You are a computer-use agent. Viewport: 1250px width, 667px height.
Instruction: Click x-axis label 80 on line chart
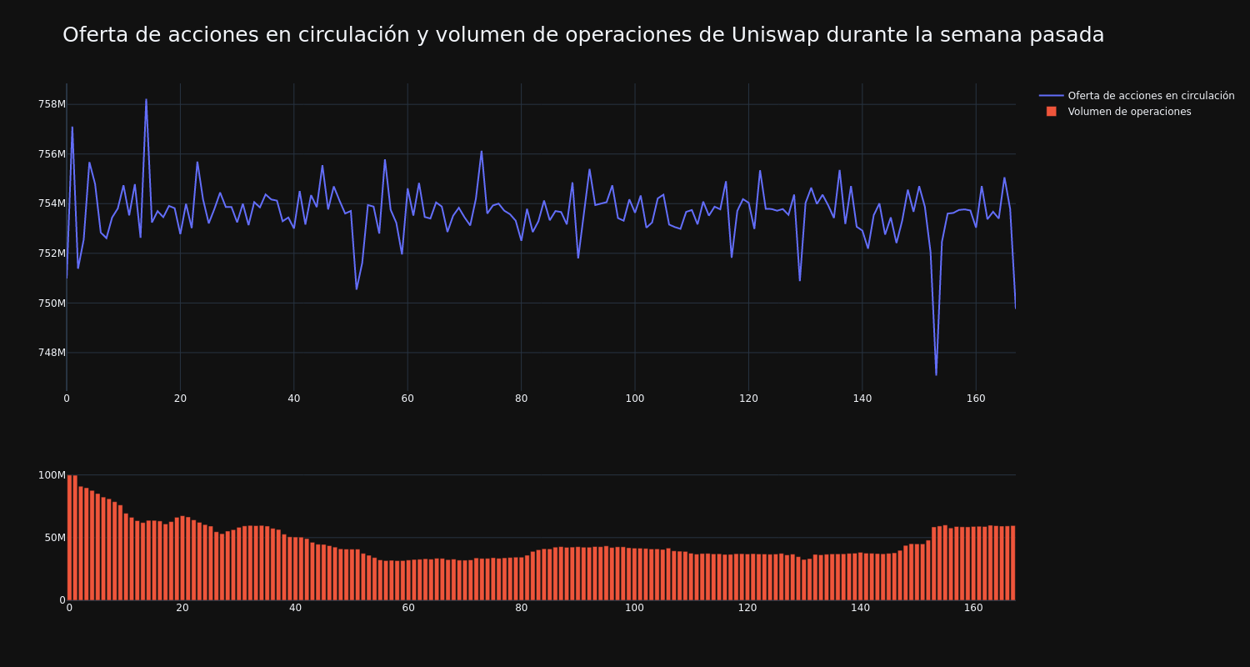(x=521, y=399)
